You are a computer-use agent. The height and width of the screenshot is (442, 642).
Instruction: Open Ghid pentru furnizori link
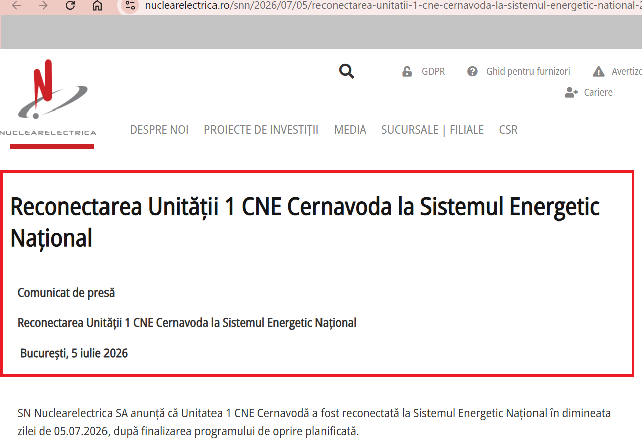528,72
